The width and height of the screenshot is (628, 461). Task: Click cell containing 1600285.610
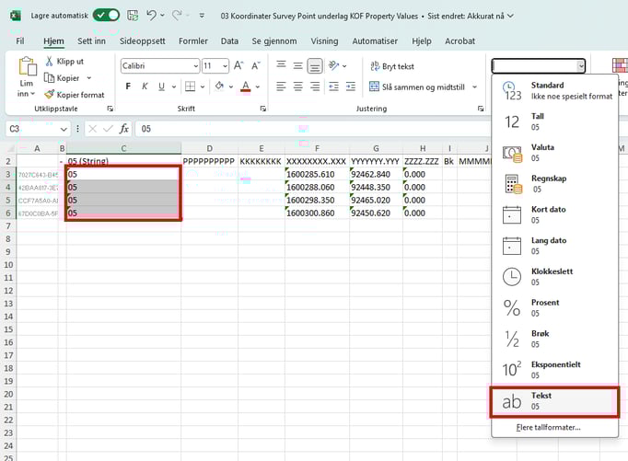click(317, 174)
